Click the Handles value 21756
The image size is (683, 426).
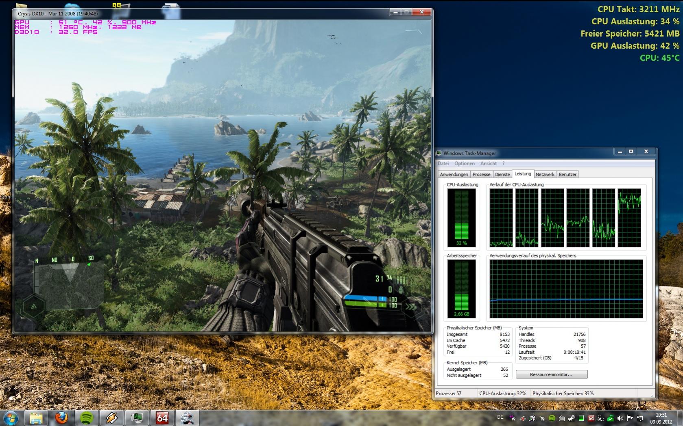click(579, 334)
